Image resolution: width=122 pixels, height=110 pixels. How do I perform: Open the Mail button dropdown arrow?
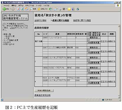57,9
